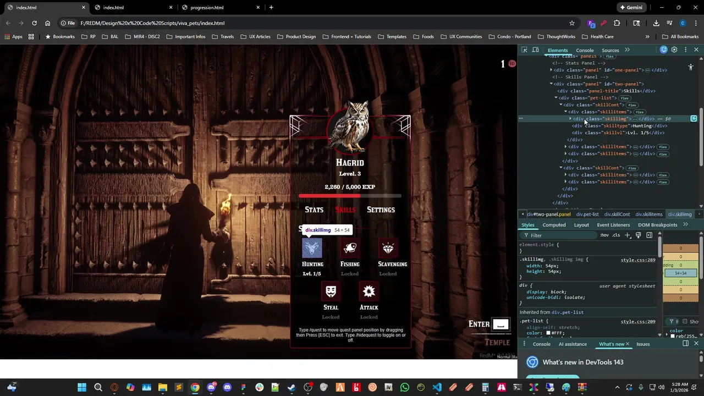Switch to Event Listeners tab
The width and height of the screenshot is (704, 396).
coord(613,225)
